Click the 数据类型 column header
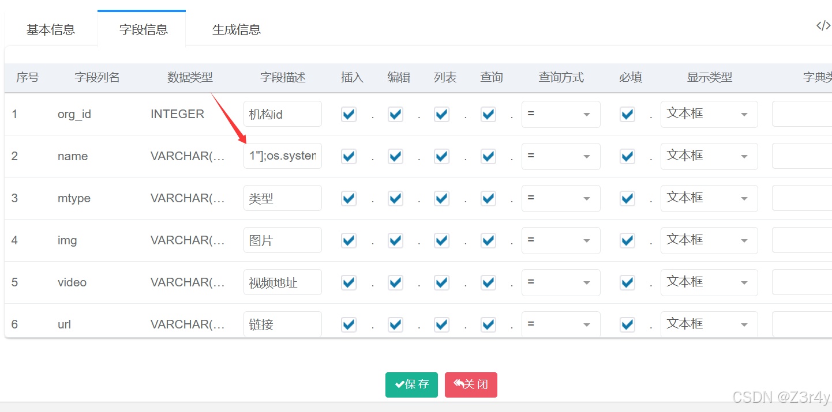This screenshot has height=412, width=832. (190, 77)
